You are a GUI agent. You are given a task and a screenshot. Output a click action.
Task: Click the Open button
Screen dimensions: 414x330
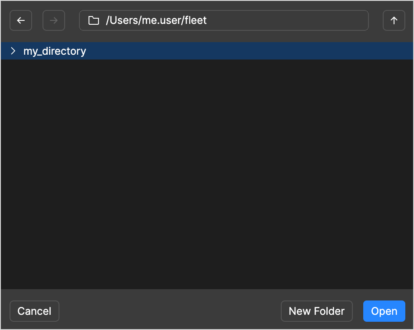coord(384,311)
